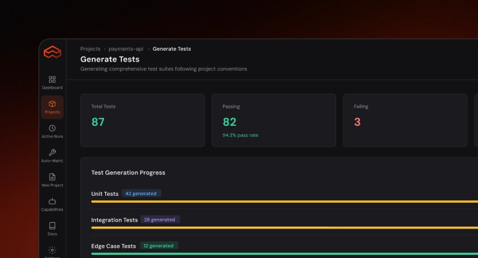478x258 pixels.
Task: Open Active Runs clock icon
Action: pyautogui.click(x=52, y=128)
